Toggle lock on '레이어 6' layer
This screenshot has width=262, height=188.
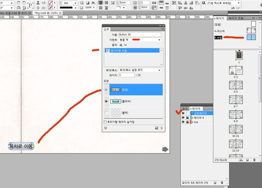(187, 118)
